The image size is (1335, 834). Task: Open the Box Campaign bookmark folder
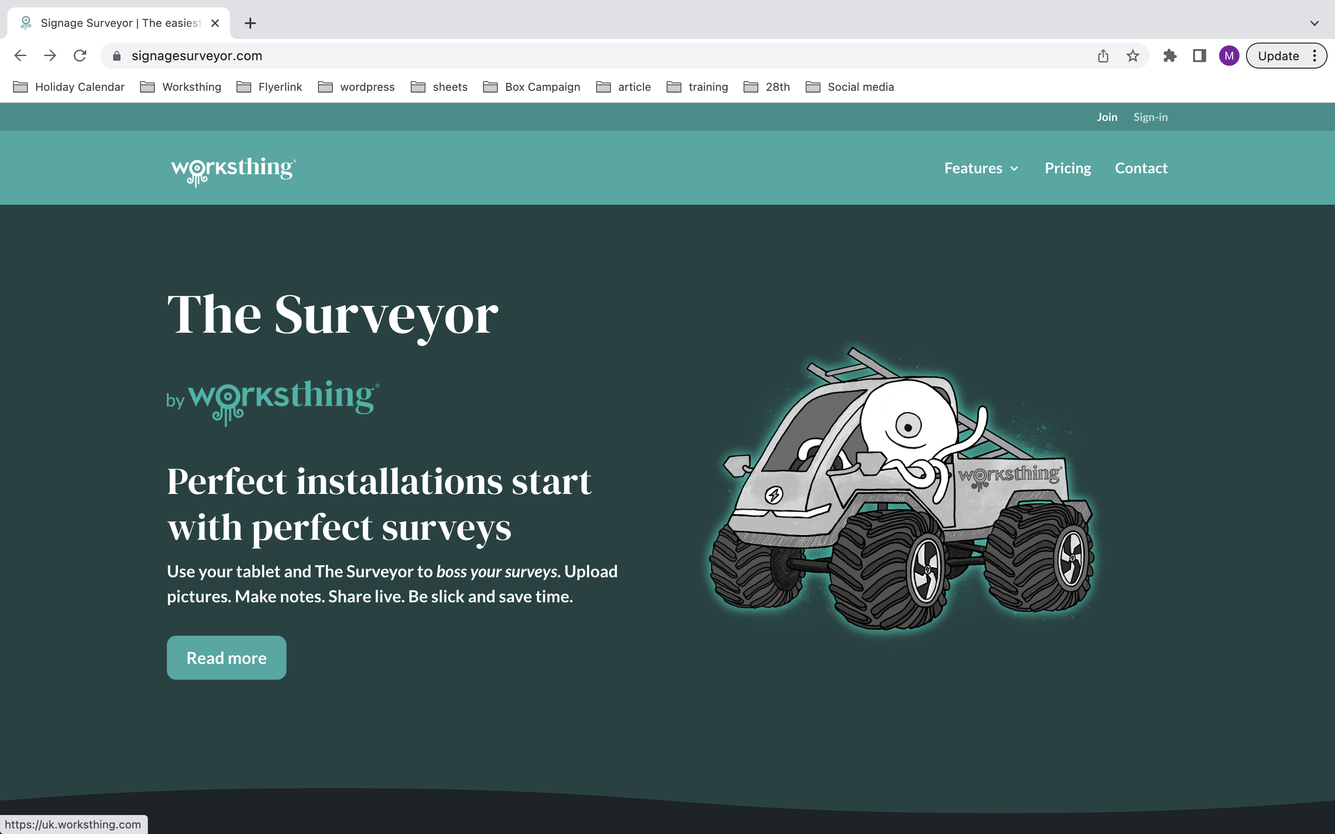pyautogui.click(x=531, y=87)
